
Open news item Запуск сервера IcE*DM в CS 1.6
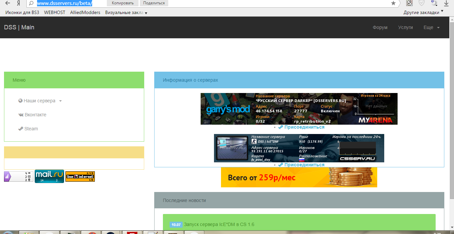219,224
